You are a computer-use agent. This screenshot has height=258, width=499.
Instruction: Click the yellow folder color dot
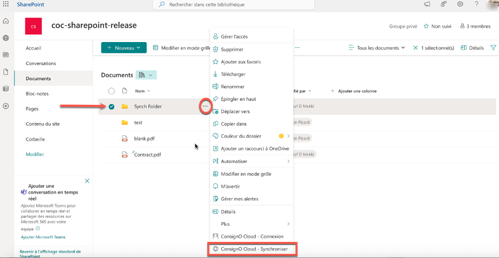pyautogui.click(x=281, y=136)
